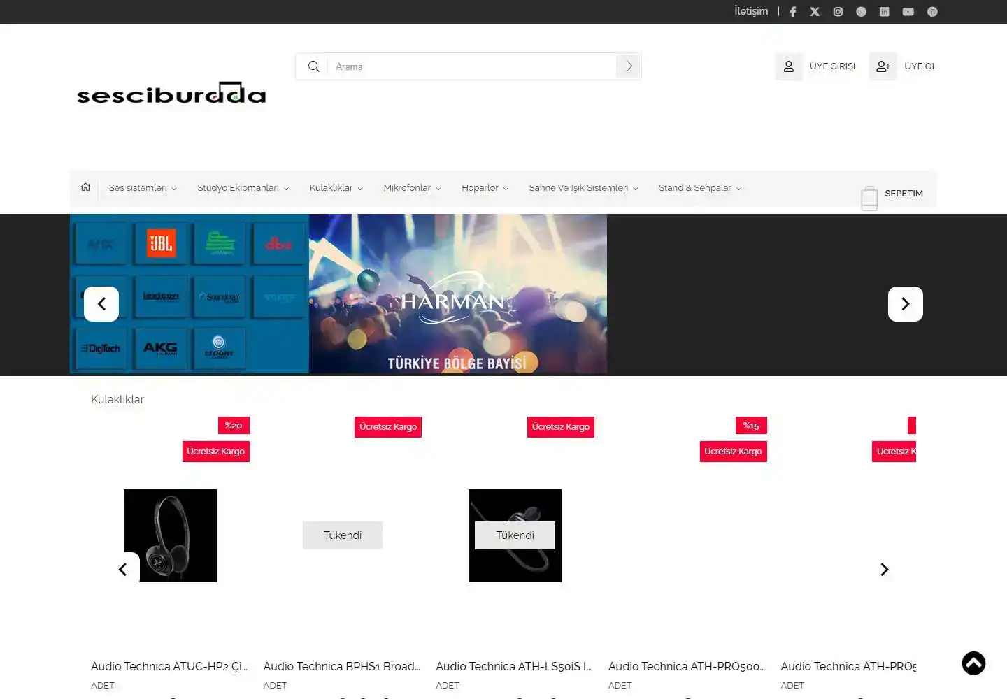The image size is (1007, 699).
Task: Open the SEPETİM cart
Action: click(x=904, y=194)
